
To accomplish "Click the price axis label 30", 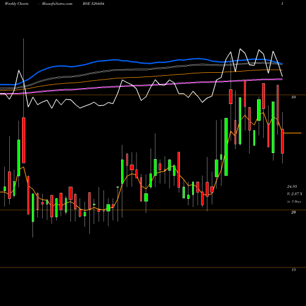I will click(x=293, y=97).
